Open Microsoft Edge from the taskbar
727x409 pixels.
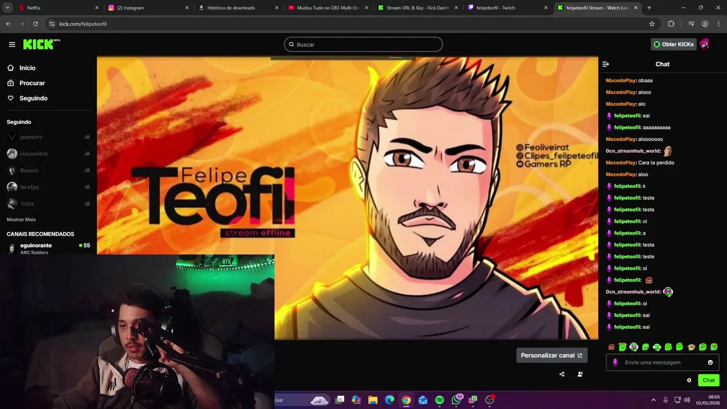pyautogui.click(x=390, y=400)
